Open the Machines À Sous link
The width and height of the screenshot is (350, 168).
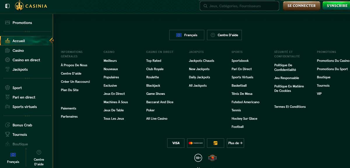(x=116, y=102)
